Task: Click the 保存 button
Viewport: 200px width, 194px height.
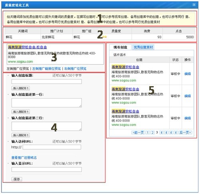Action: click(x=17, y=179)
